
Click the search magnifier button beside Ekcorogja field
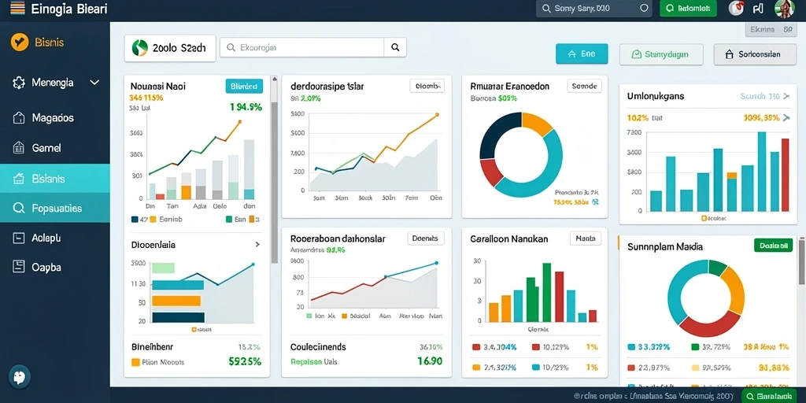(395, 47)
